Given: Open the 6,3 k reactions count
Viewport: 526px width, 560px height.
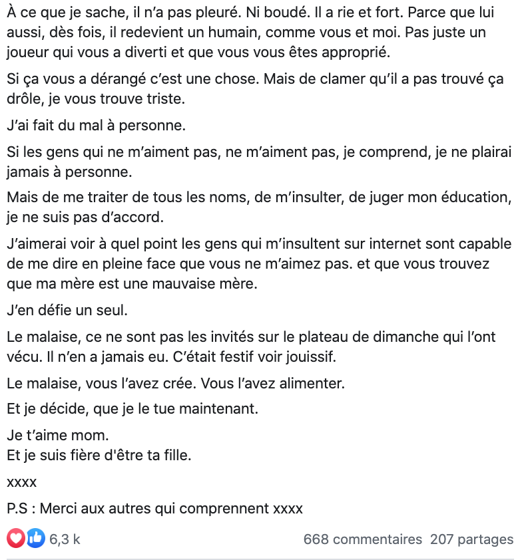Looking at the screenshot, I should point(65,539).
